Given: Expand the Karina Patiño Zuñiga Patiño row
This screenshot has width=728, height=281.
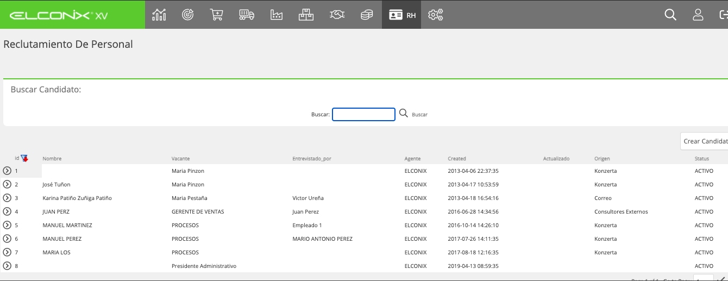Looking at the screenshot, I should [7, 198].
